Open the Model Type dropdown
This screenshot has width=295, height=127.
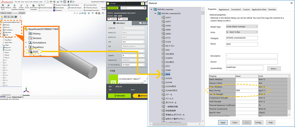click(242, 26)
